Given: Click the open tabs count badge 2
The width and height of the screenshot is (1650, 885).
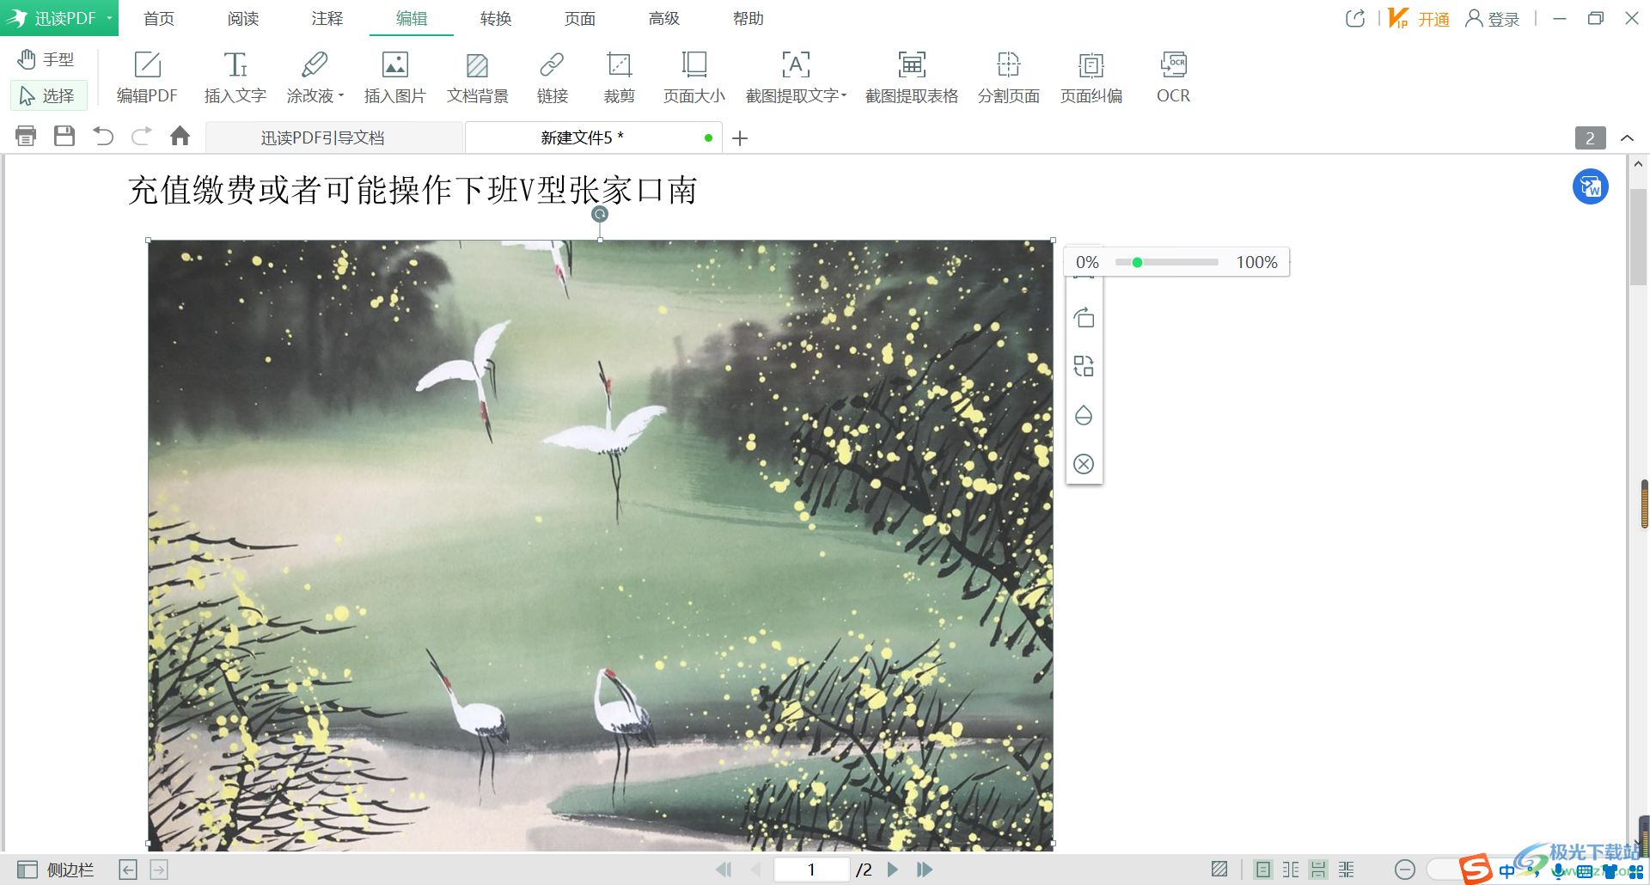Looking at the screenshot, I should tap(1590, 137).
